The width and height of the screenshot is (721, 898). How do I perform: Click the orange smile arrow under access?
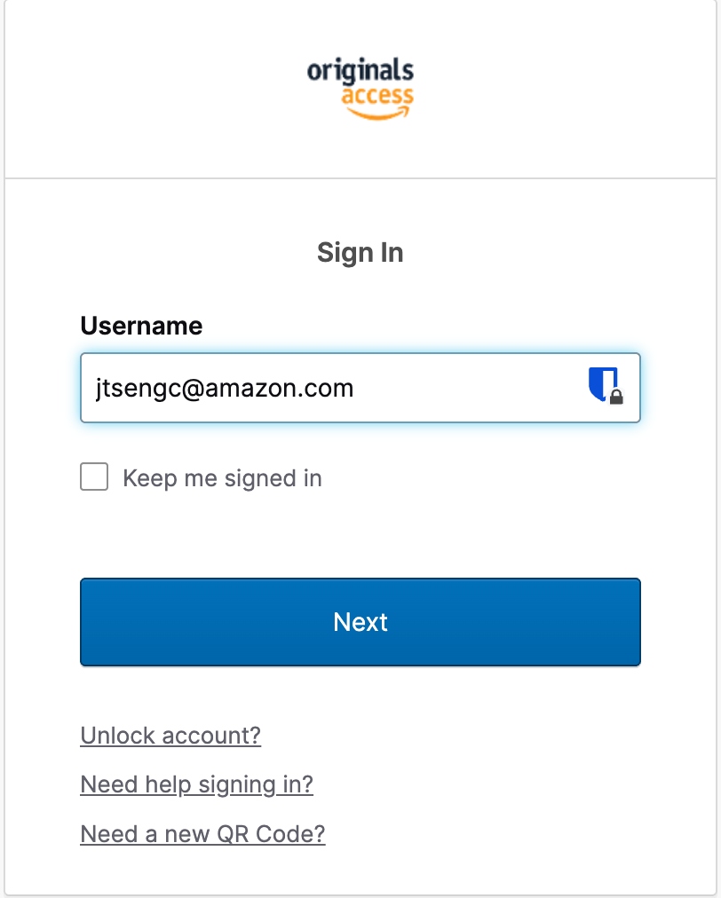(x=377, y=114)
